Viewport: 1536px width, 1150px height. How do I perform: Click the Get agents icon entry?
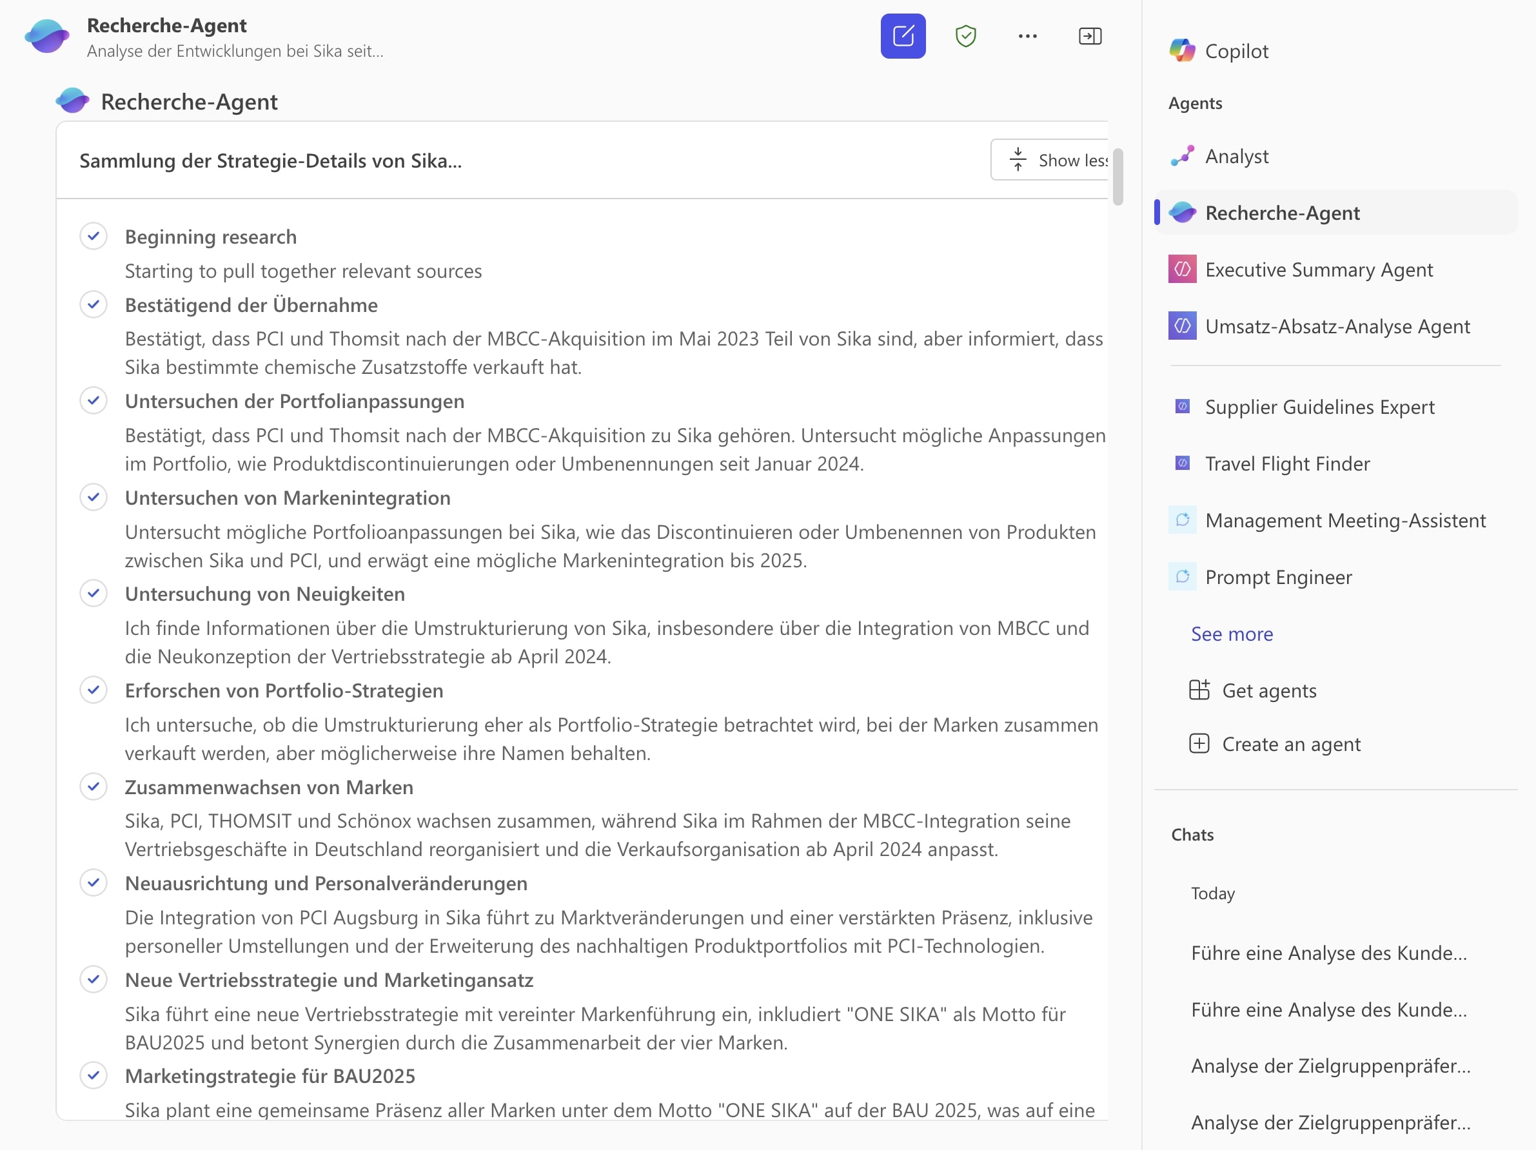(1199, 690)
